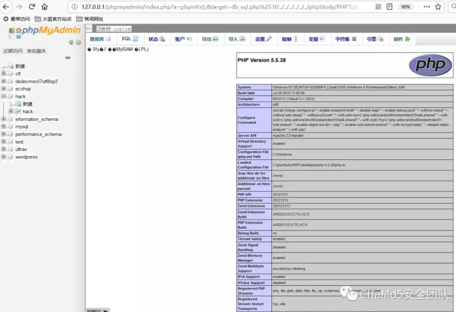Select 新建 to create a new database
This screenshot has height=312, width=456.
coord(20,66)
